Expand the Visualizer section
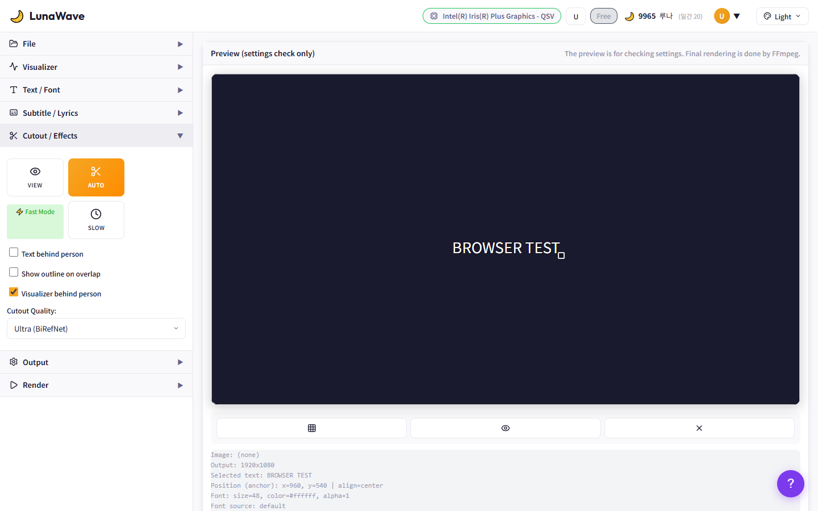 [x=96, y=67]
